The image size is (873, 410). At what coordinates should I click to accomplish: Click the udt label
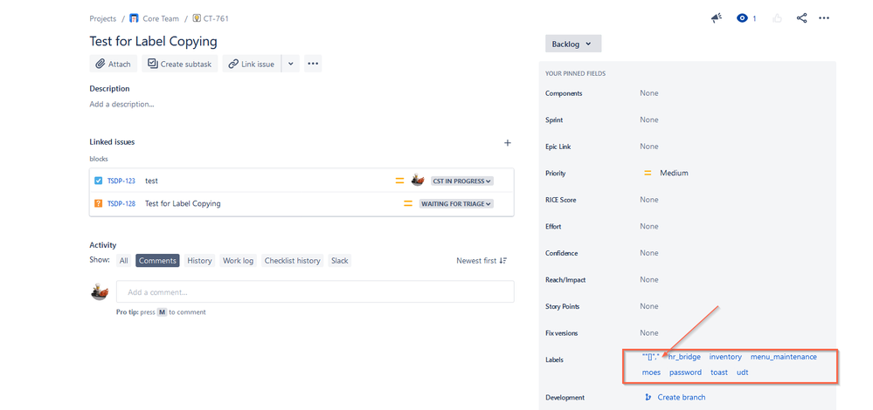(x=742, y=372)
